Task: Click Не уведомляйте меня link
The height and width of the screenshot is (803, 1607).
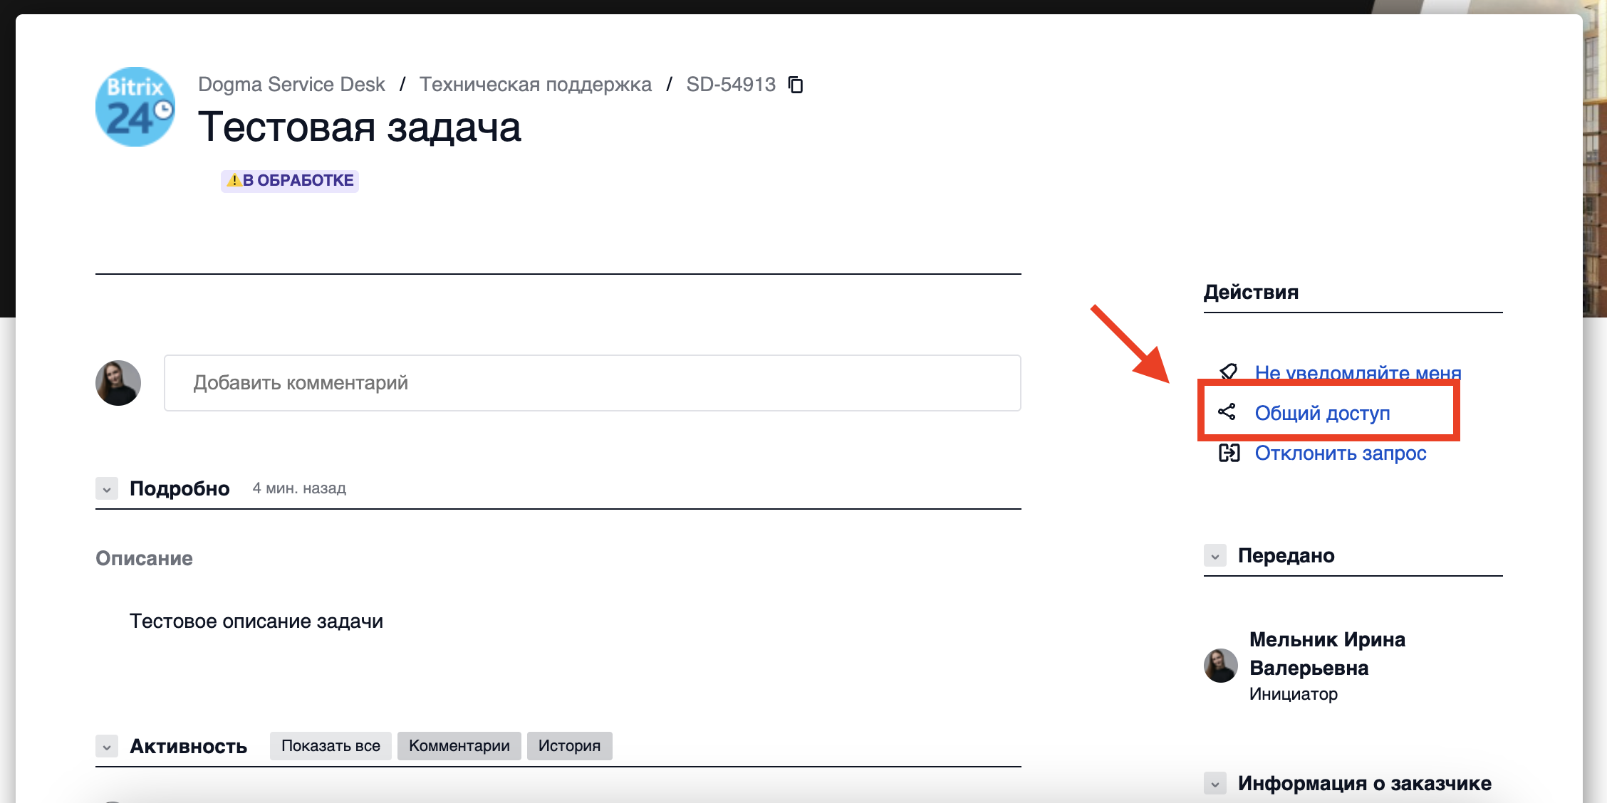Action: pos(1358,372)
